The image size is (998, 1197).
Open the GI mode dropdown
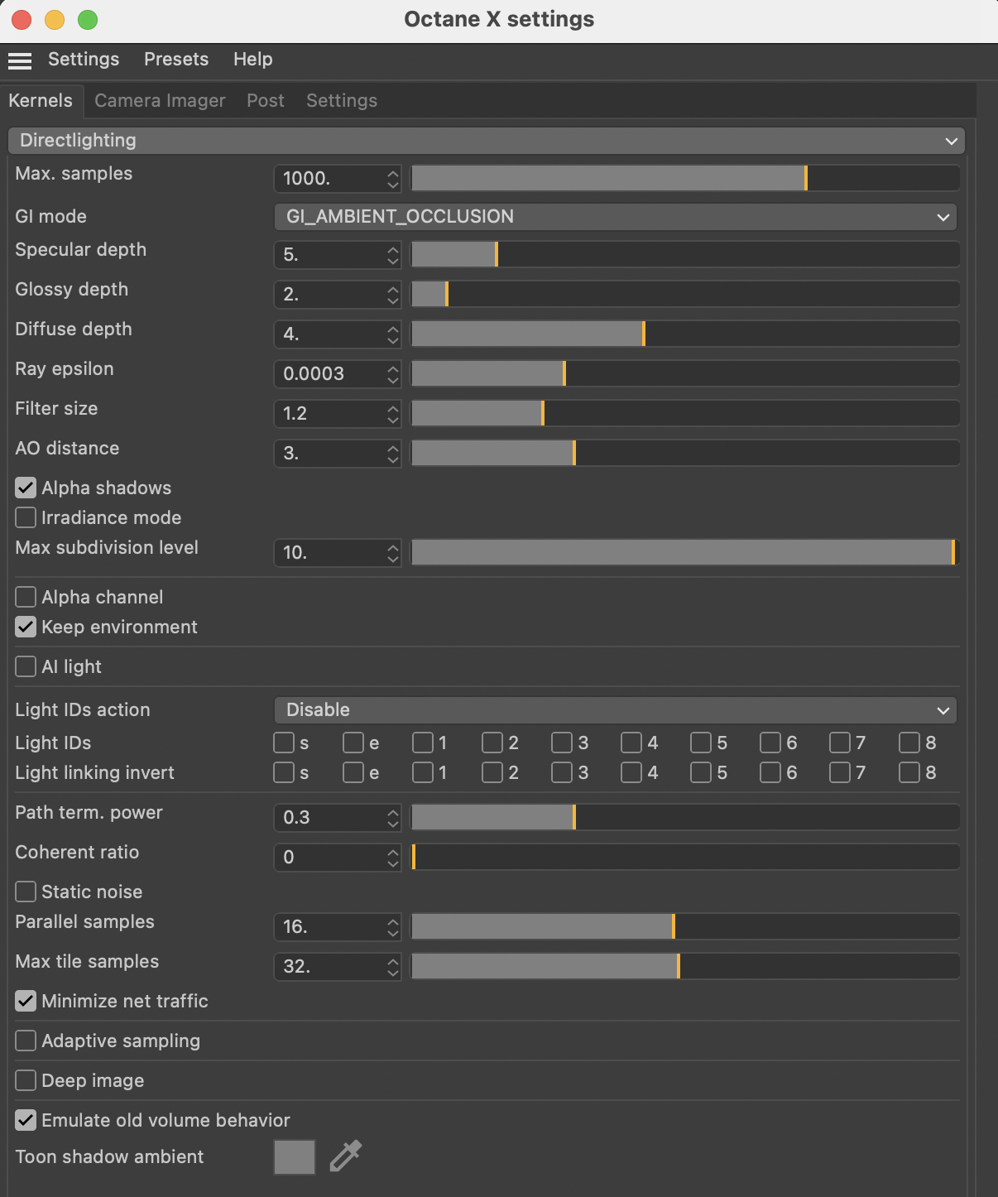(x=615, y=216)
